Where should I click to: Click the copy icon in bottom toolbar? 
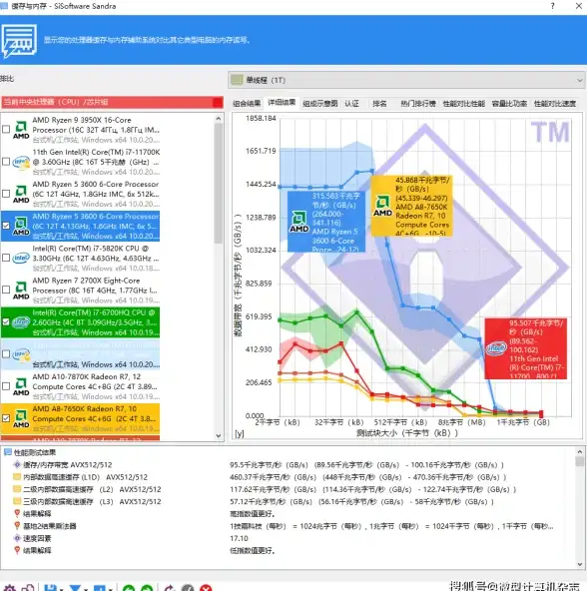click(x=28, y=588)
